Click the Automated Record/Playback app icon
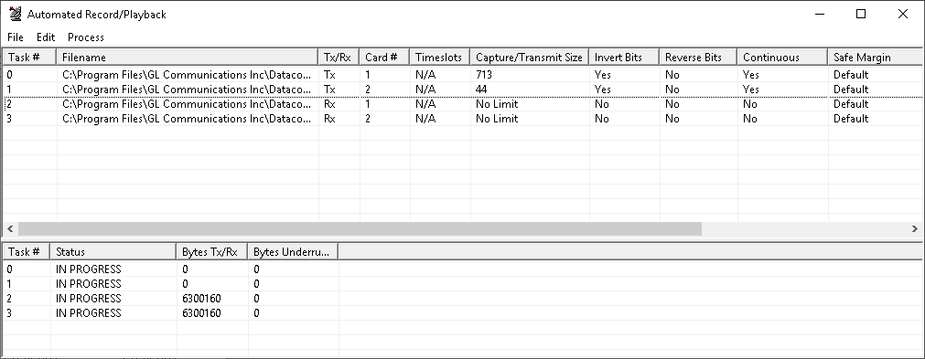The width and height of the screenshot is (925, 359). point(15,14)
